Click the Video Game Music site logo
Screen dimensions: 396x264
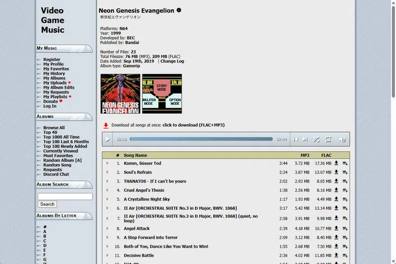pyautogui.click(x=52, y=20)
